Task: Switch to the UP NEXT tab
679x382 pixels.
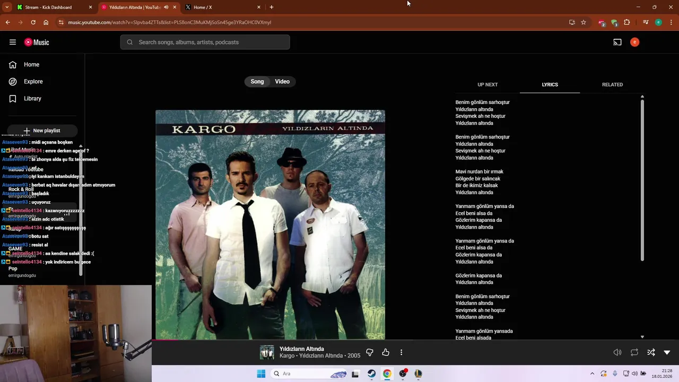Action: [x=488, y=84]
